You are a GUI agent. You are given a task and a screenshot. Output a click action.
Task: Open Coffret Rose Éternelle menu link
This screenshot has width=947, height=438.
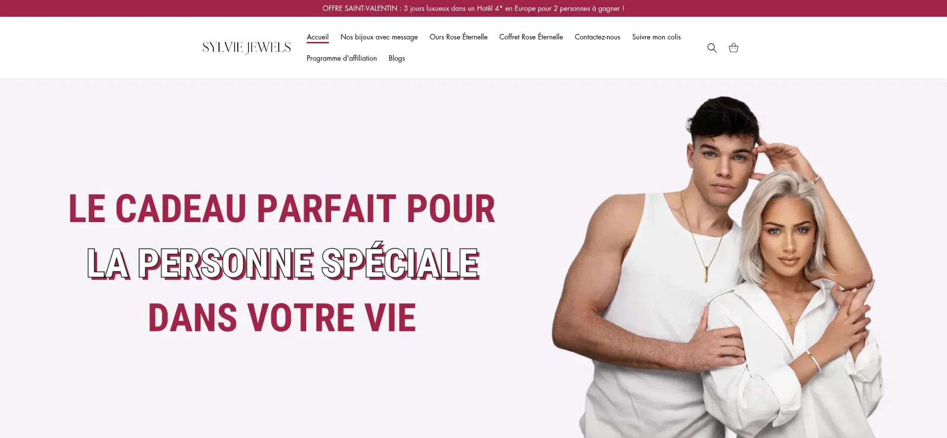(x=531, y=37)
